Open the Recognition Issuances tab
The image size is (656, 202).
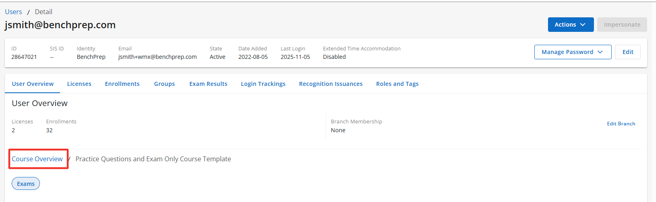pyautogui.click(x=330, y=84)
